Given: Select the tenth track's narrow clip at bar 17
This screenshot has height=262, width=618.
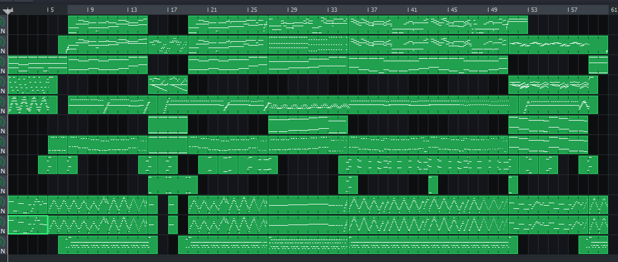Looking at the screenshot, I should [173, 204].
